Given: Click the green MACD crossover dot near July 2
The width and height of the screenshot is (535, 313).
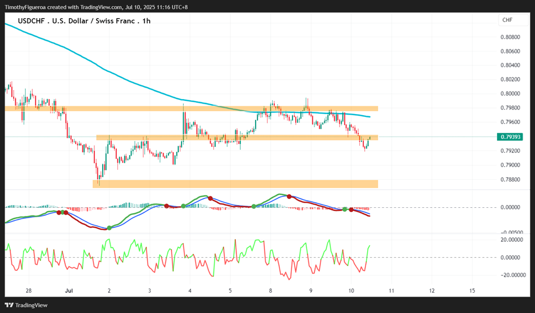Looking at the screenshot, I should coord(109,227).
